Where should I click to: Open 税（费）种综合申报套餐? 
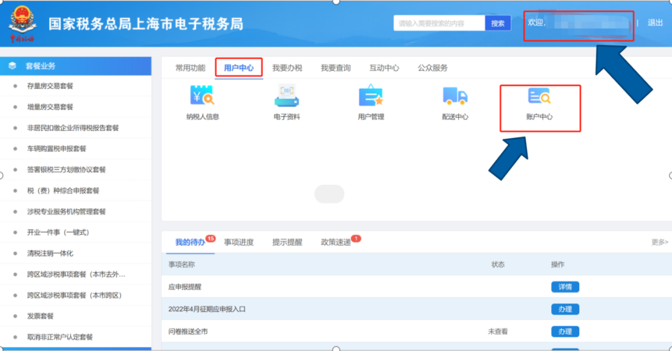(63, 191)
